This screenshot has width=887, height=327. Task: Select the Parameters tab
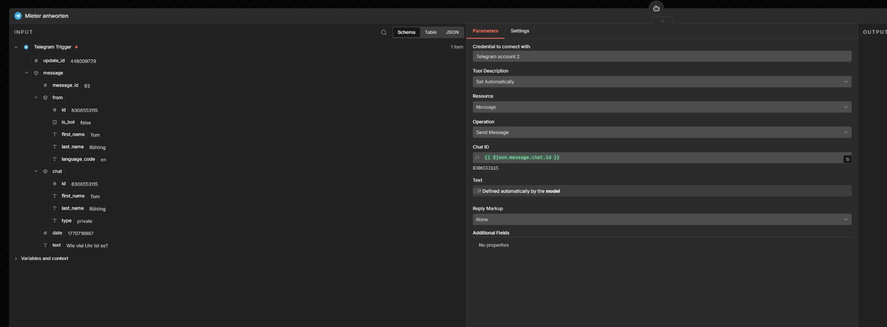[485, 31]
